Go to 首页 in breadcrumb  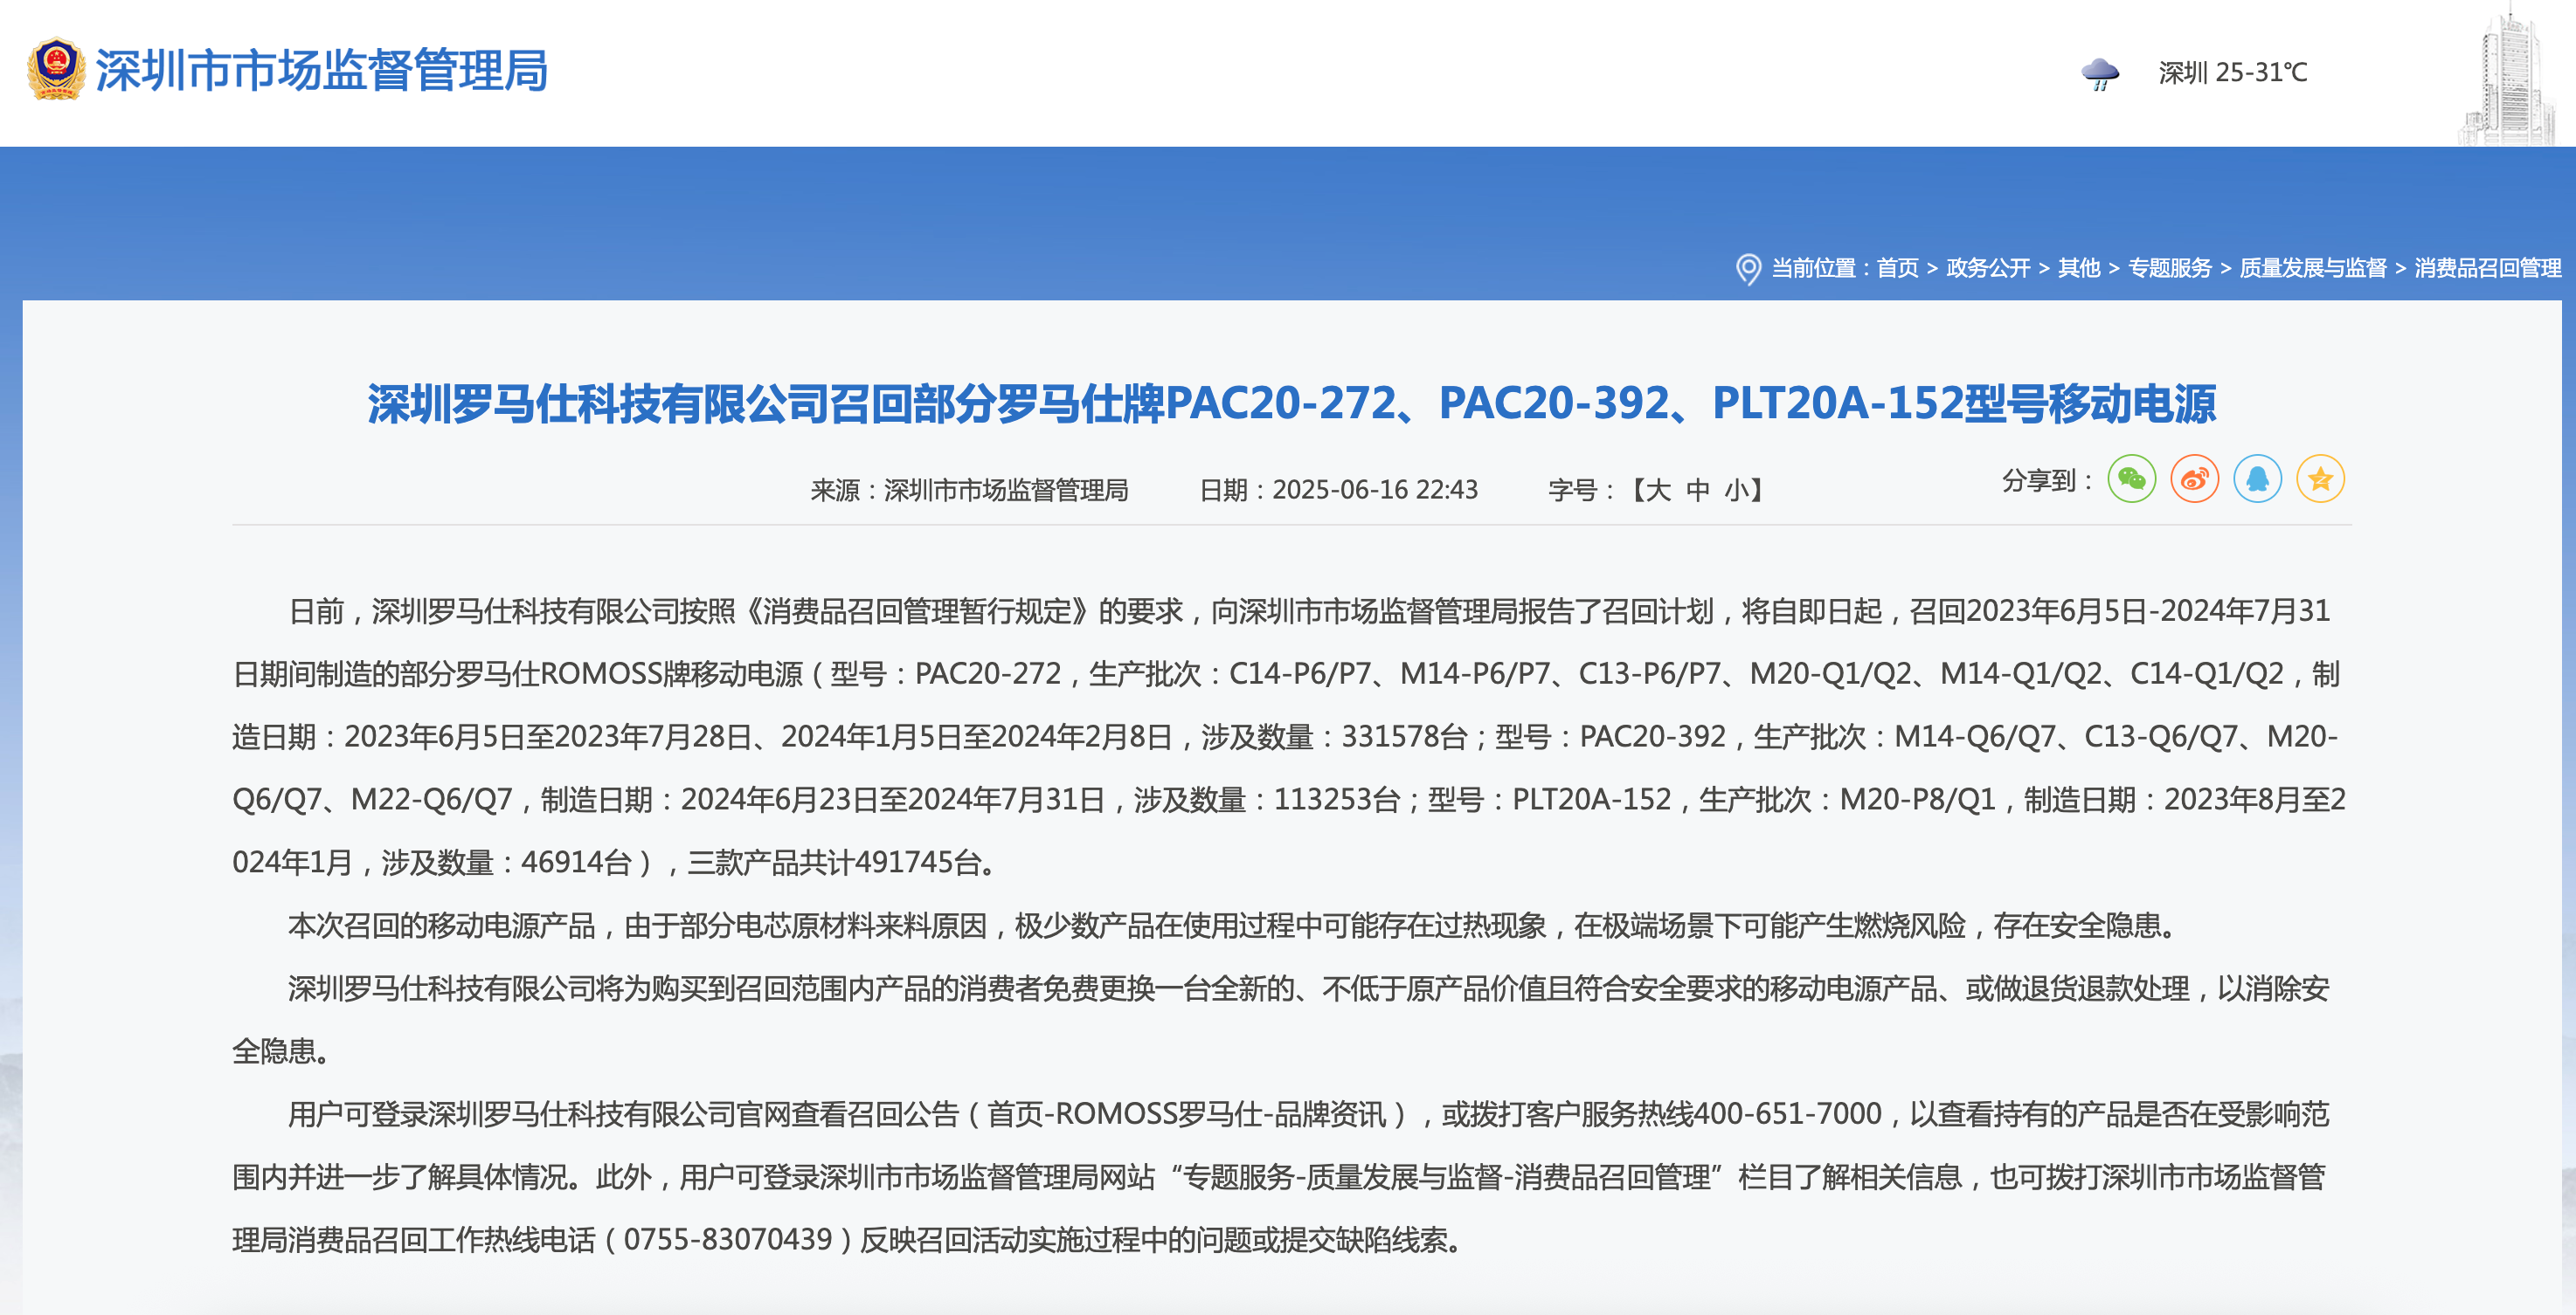click(1897, 269)
